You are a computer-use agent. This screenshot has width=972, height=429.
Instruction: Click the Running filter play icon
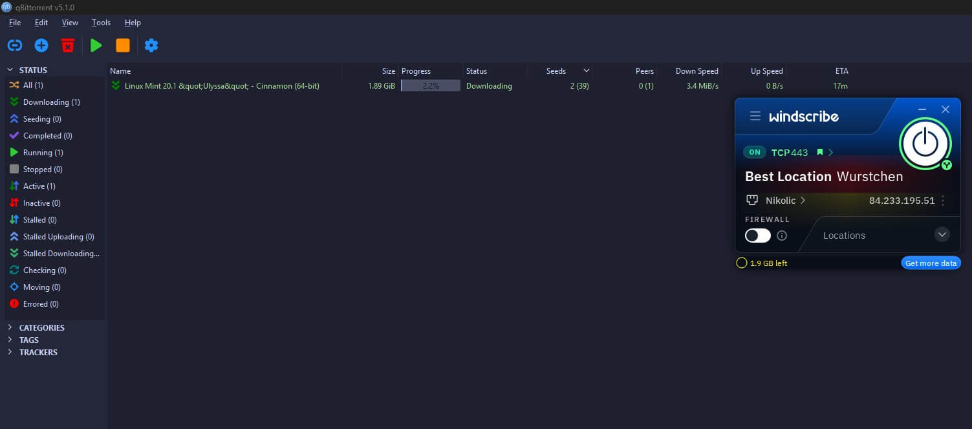point(14,153)
